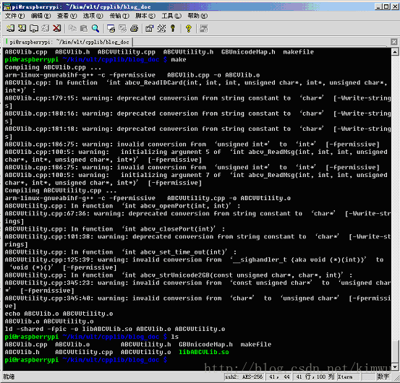The image size is (400, 383).
Task: Maximize the SecureCRT window
Action: click(x=386, y=7)
